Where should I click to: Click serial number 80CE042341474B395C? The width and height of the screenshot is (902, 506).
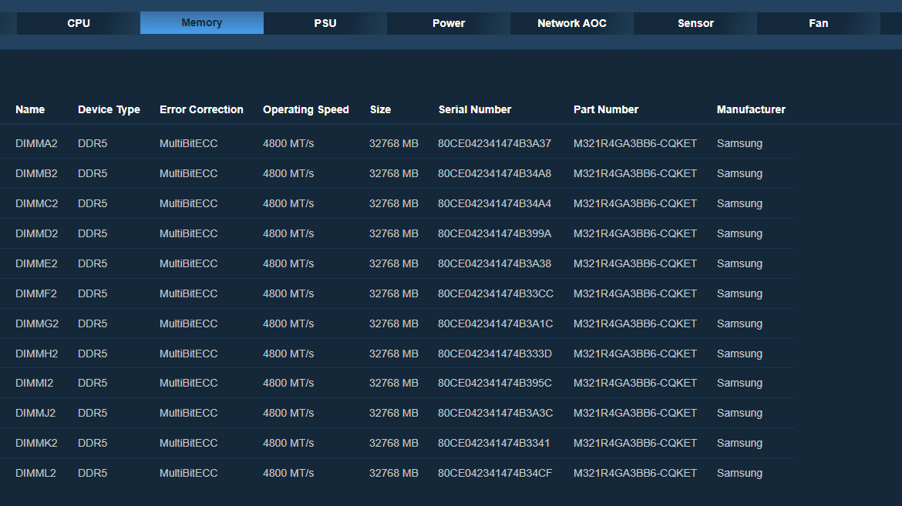coord(495,383)
